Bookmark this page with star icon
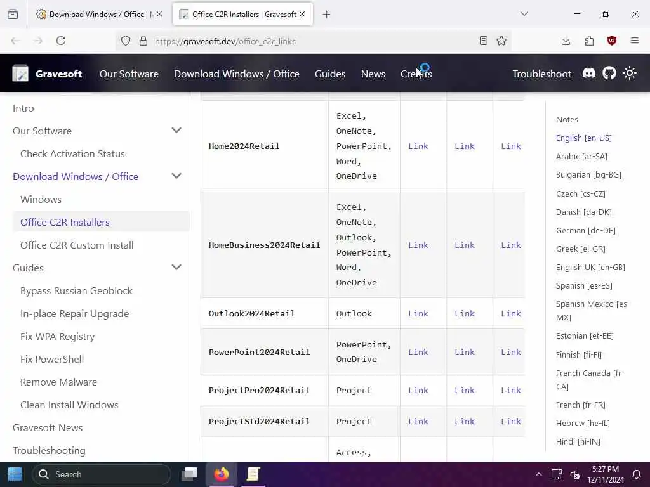Image resolution: width=650 pixels, height=487 pixels. pos(501,41)
